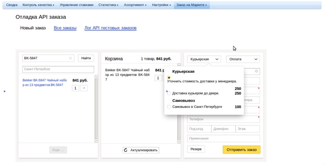Viewport: 325px width, 165px height.
Task: Click the refresh icon on Актуализировать button
Action: [126, 150]
